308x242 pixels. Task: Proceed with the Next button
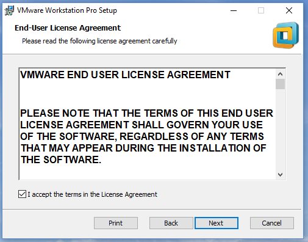point(217,223)
